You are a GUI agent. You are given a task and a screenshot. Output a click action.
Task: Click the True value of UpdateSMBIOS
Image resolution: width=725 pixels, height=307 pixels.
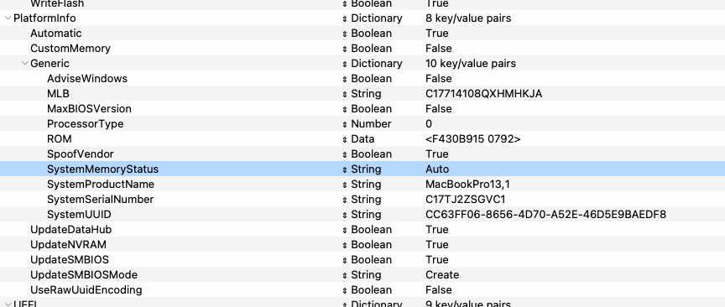[437, 260]
